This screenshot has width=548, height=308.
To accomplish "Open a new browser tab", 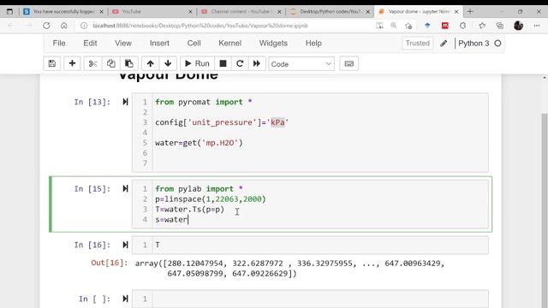I will tap(470, 11).
